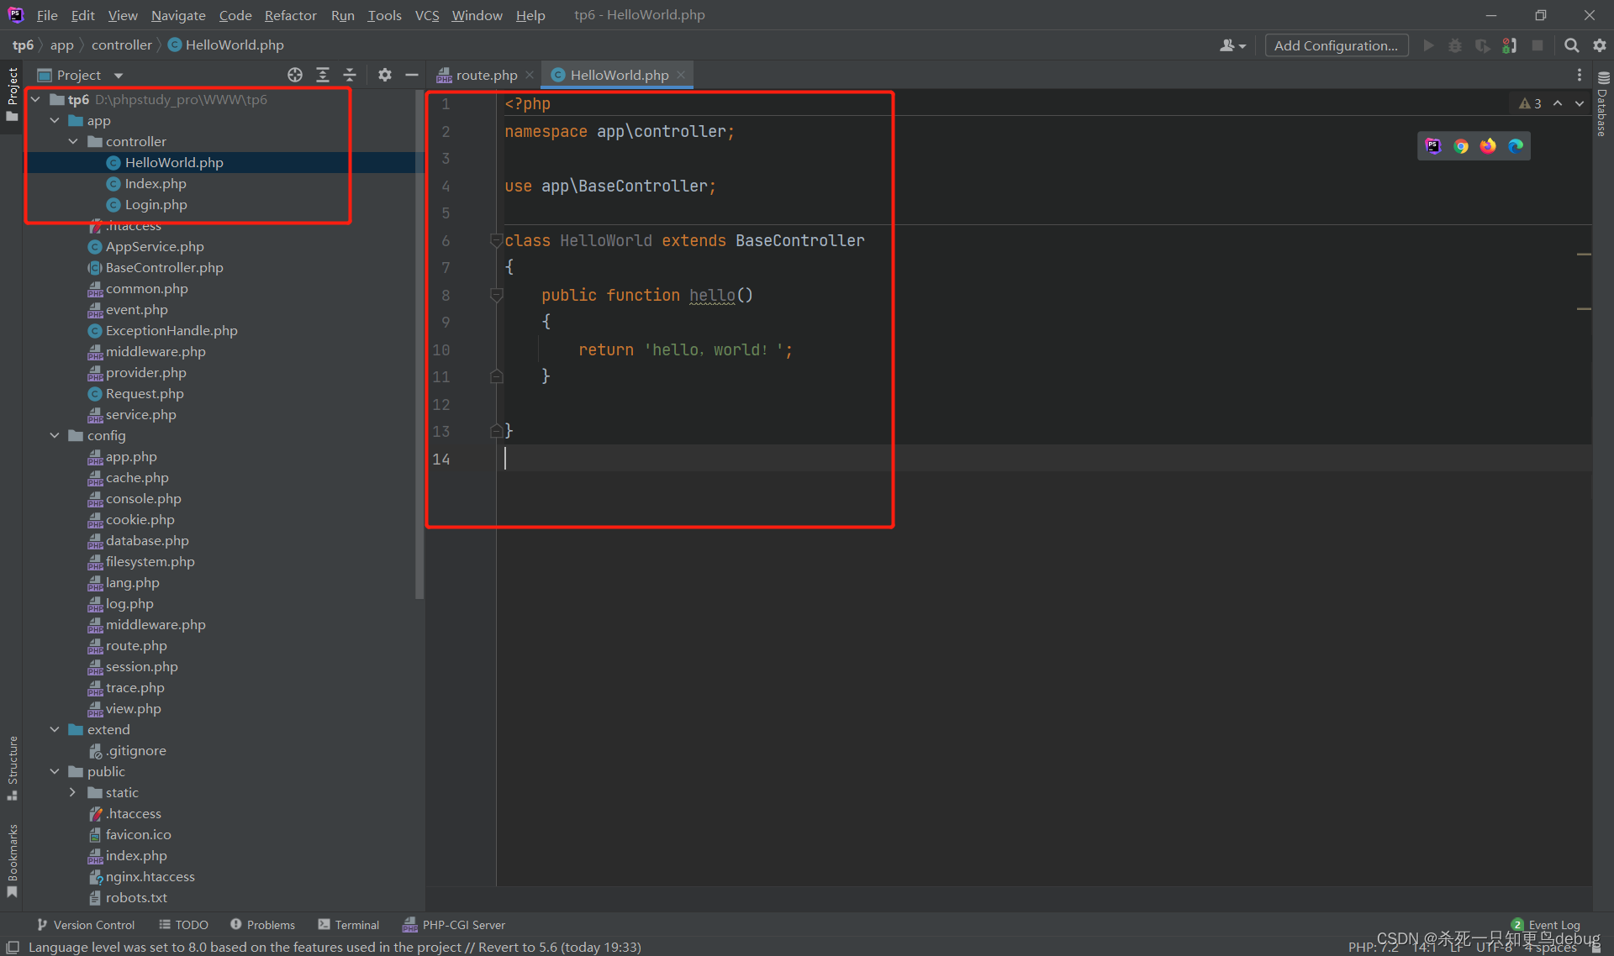1614x956 pixels.
Task: Collapse the public folder in tree
Action: point(55,771)
